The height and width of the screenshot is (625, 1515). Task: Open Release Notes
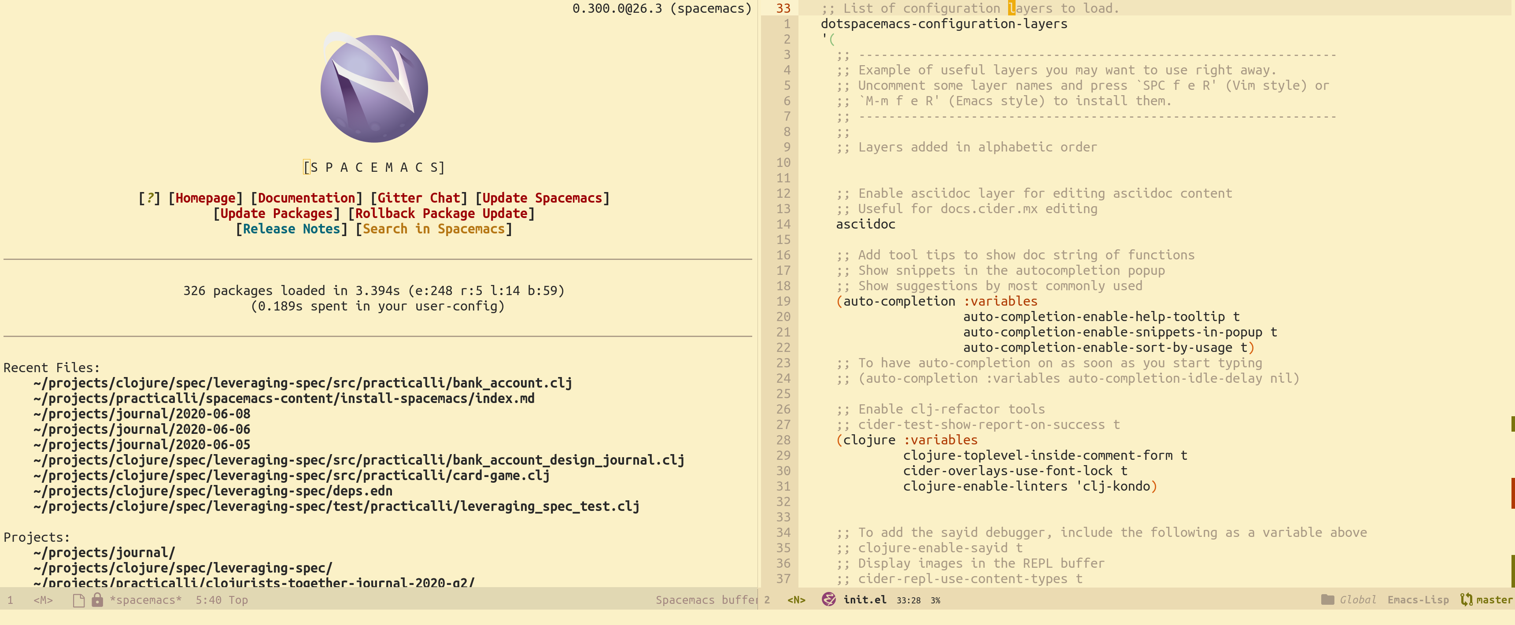pos(291,229)
